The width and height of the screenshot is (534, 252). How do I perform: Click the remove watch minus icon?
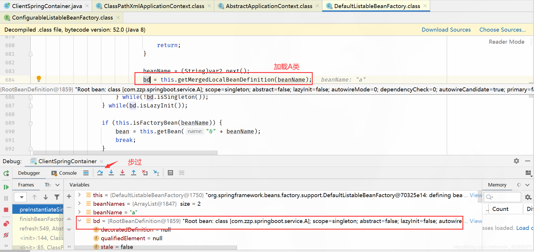coord(69,207)
